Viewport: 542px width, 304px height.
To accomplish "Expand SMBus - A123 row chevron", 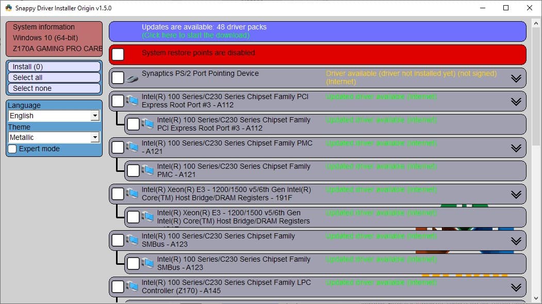I will 516,241.
